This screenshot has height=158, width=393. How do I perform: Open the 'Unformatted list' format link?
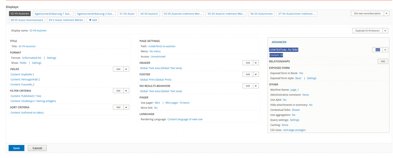coord(31,58)
